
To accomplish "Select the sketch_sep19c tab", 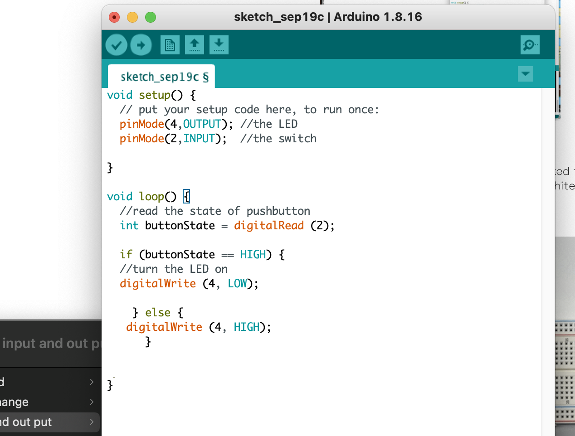I will (161, 77).
